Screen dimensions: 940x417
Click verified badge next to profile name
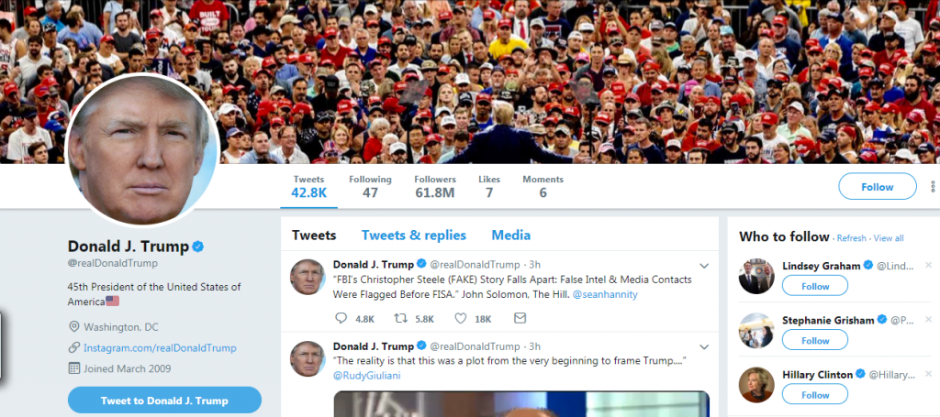coord(198,246)
